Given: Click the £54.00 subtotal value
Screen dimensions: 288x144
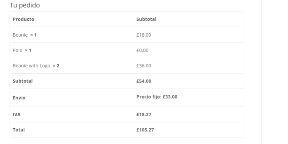Looking at the screenshot, I should click(144, 81).
